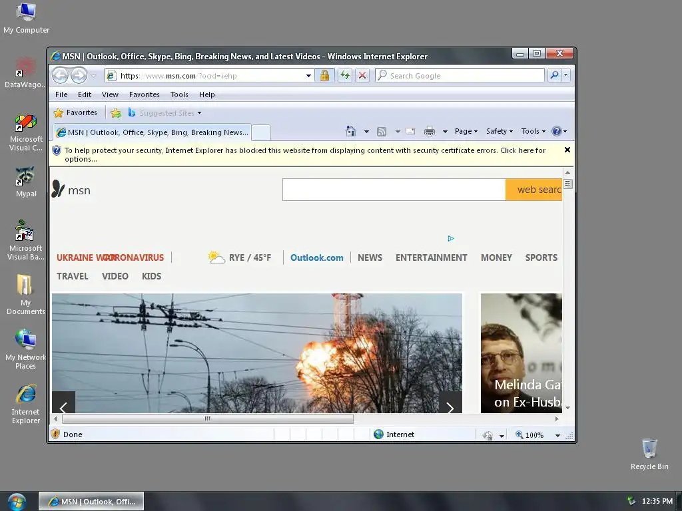Click the MSN web search text box

tap(394, 190)
